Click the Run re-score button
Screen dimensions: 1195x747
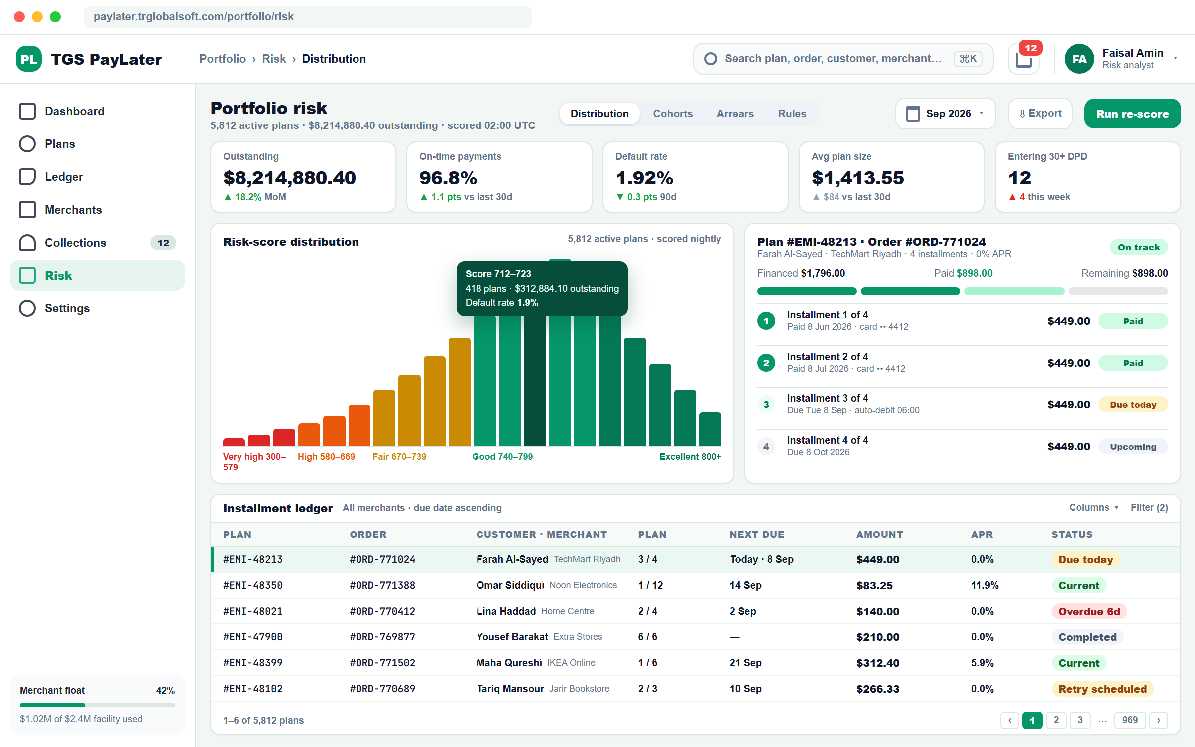[1132, 114]
